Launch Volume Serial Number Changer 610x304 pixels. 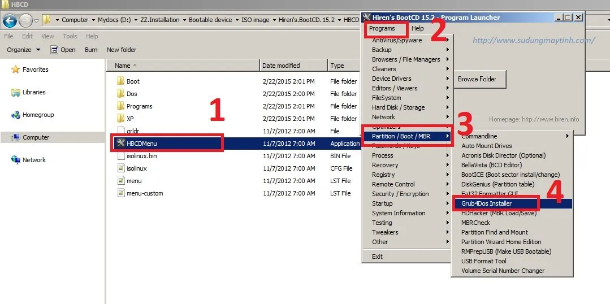point(512,271)
